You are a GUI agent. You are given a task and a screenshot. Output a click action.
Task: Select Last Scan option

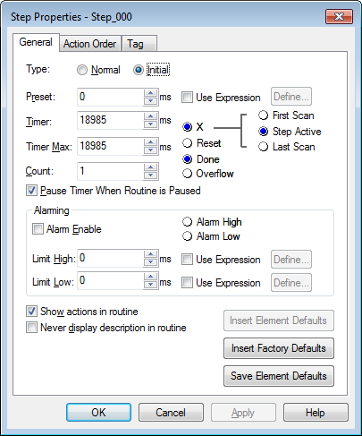point(263,147)
